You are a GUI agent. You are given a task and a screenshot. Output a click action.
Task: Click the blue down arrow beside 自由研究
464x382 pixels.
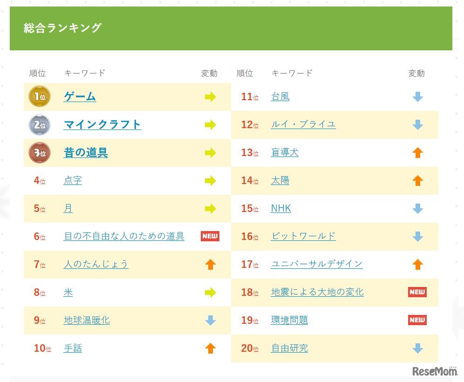[x=417, y=348]
